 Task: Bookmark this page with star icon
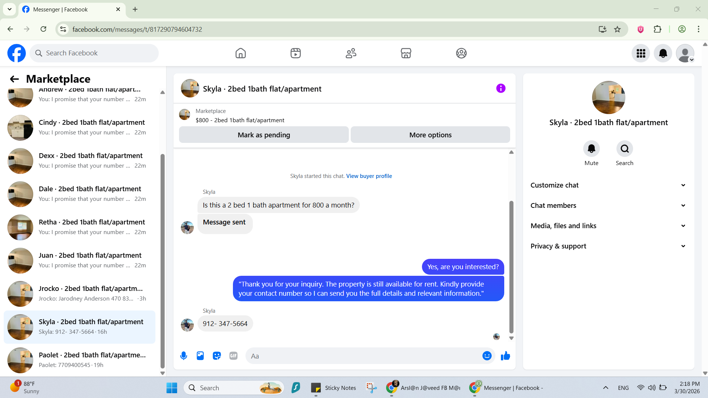(x=617, y=29)
